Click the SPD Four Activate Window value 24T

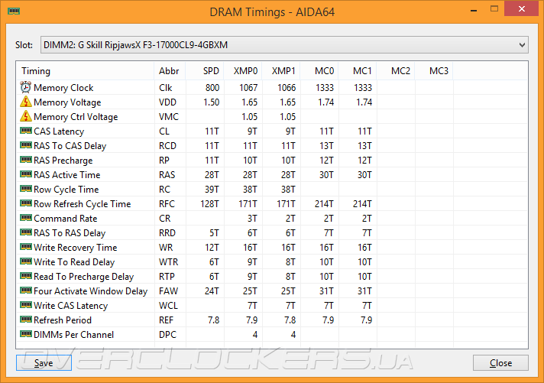tap(212, 291)
